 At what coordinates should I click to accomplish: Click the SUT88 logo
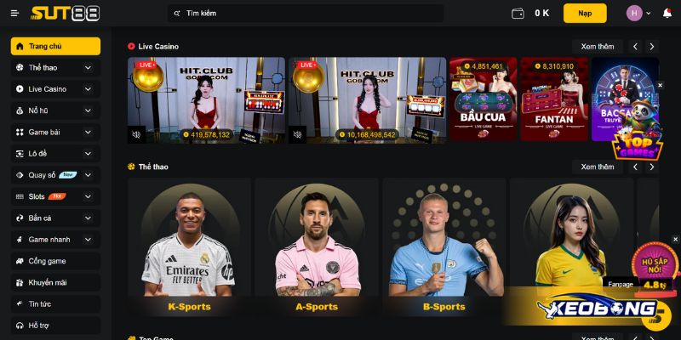pyautogui.click(x=66, y=13)
